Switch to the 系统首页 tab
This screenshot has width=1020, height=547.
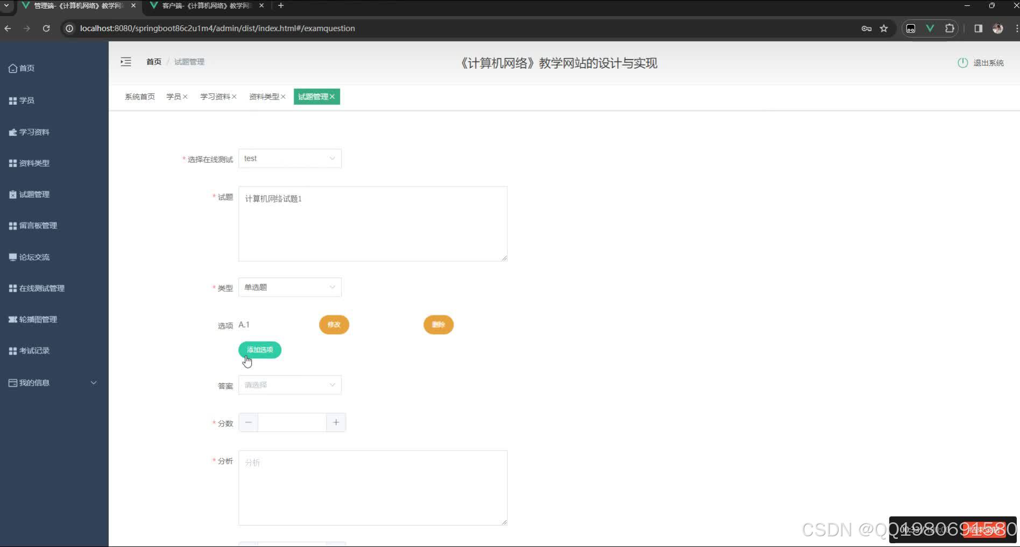point(140,97)
